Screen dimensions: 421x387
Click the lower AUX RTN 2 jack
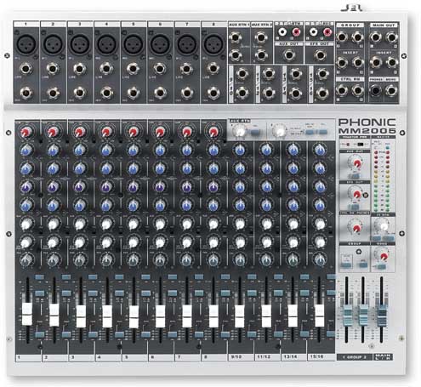click(260, 55)
